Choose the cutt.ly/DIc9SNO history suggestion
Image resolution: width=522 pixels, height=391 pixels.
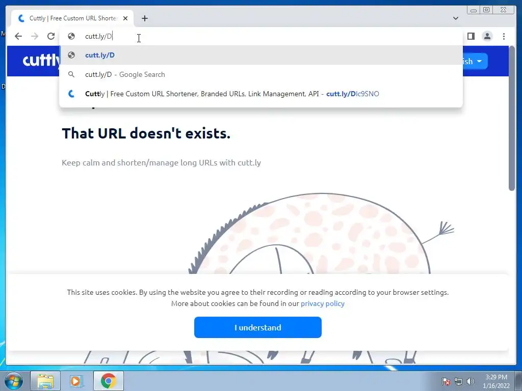(261, 94)
